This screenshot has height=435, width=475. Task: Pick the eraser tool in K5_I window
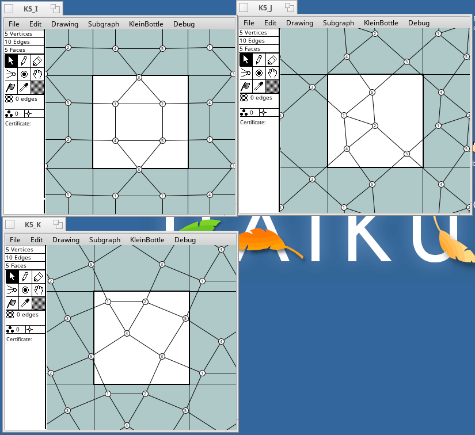37,60
